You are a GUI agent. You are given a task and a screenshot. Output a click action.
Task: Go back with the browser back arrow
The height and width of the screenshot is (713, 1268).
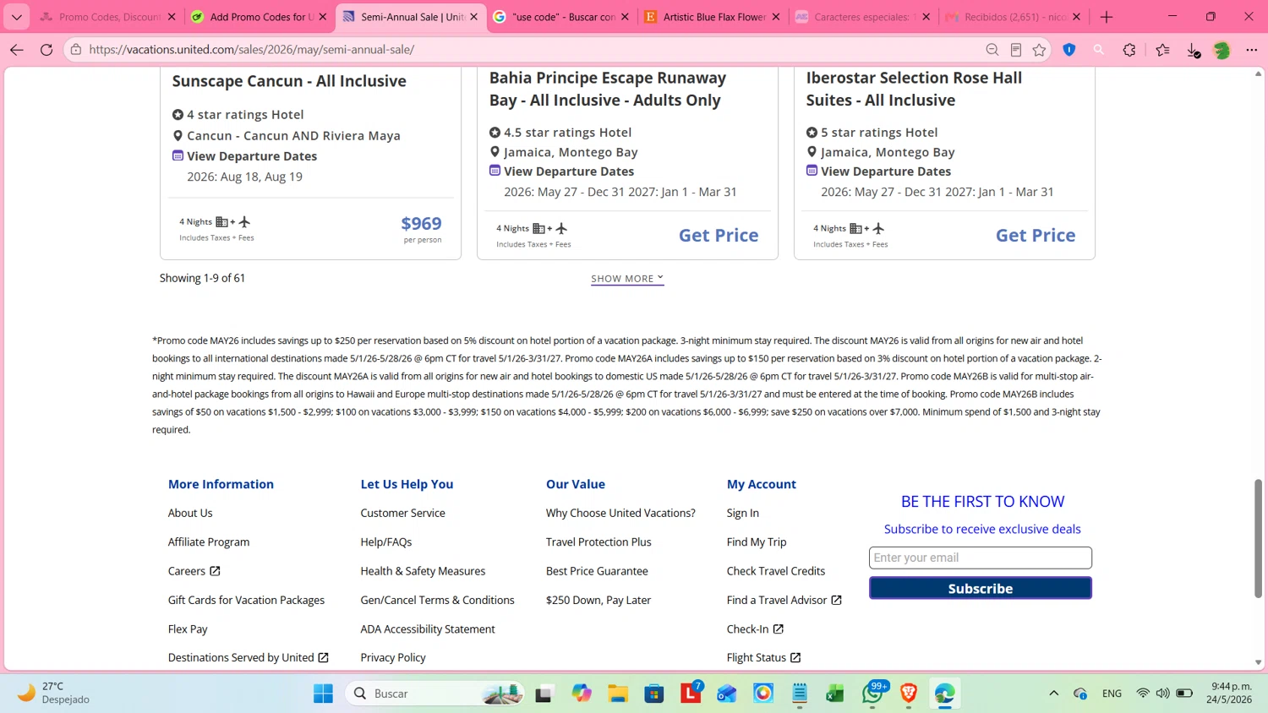17,50
